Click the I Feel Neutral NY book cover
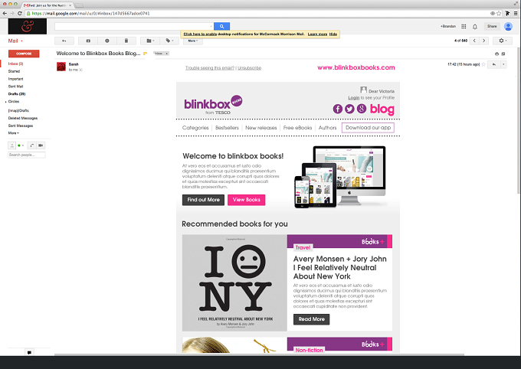This screenshot has height=369, width=521. [x=234, y=283]
